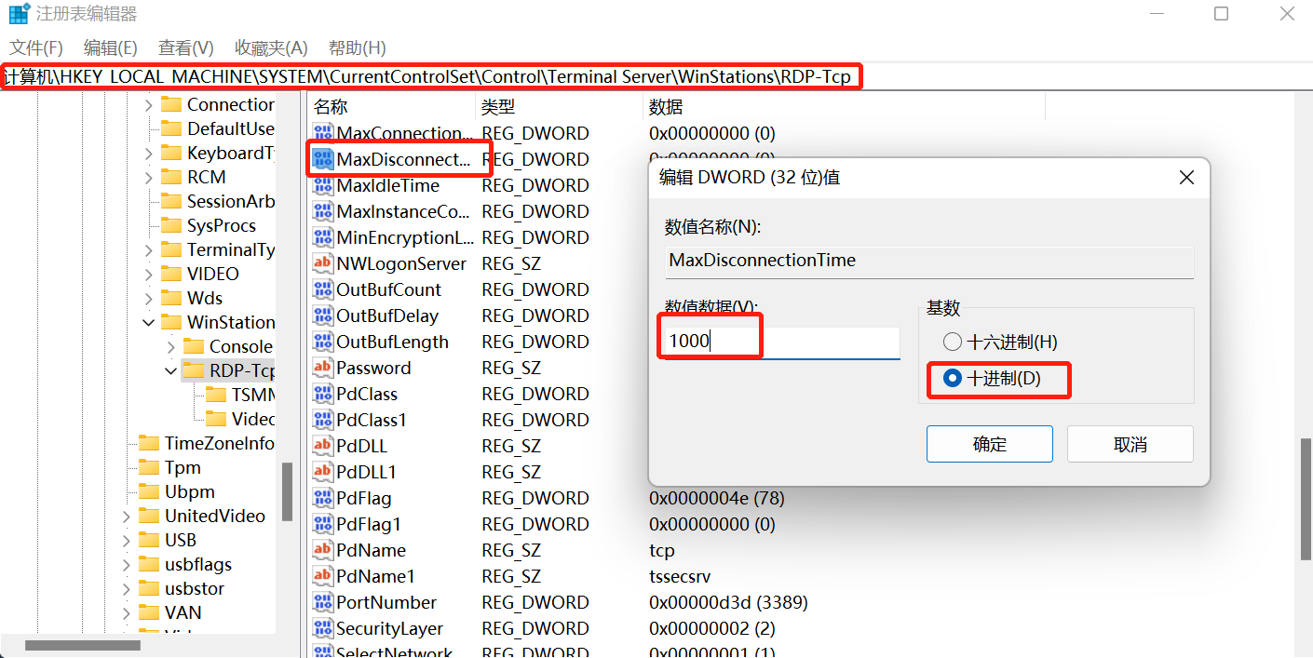The width and height of the screenshot is (1313, 658).
Task: Select the 十六进制(H) hexadecimal radio button
Action: click(x=952, y=342)
